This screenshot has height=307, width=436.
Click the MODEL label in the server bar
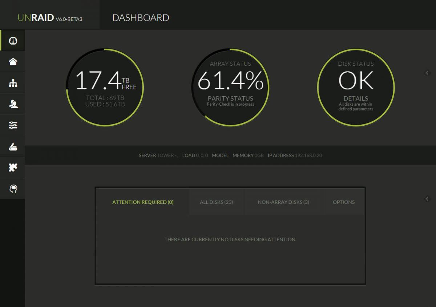tap(220, 155)
